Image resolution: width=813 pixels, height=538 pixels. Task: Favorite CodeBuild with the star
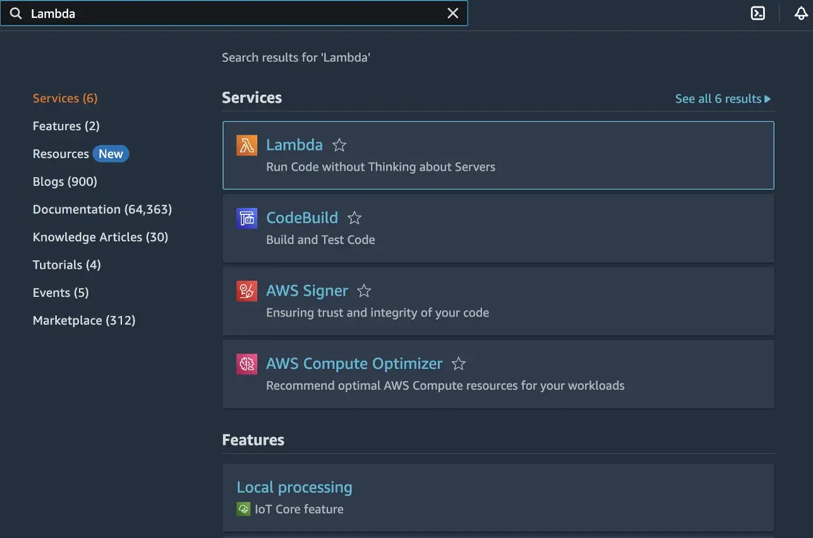[354, 218]
